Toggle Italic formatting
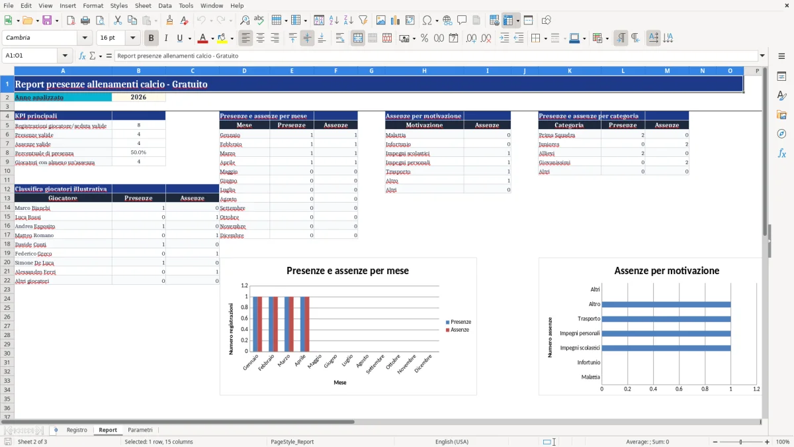Screen dimensions: 794x447 (166, 38)
